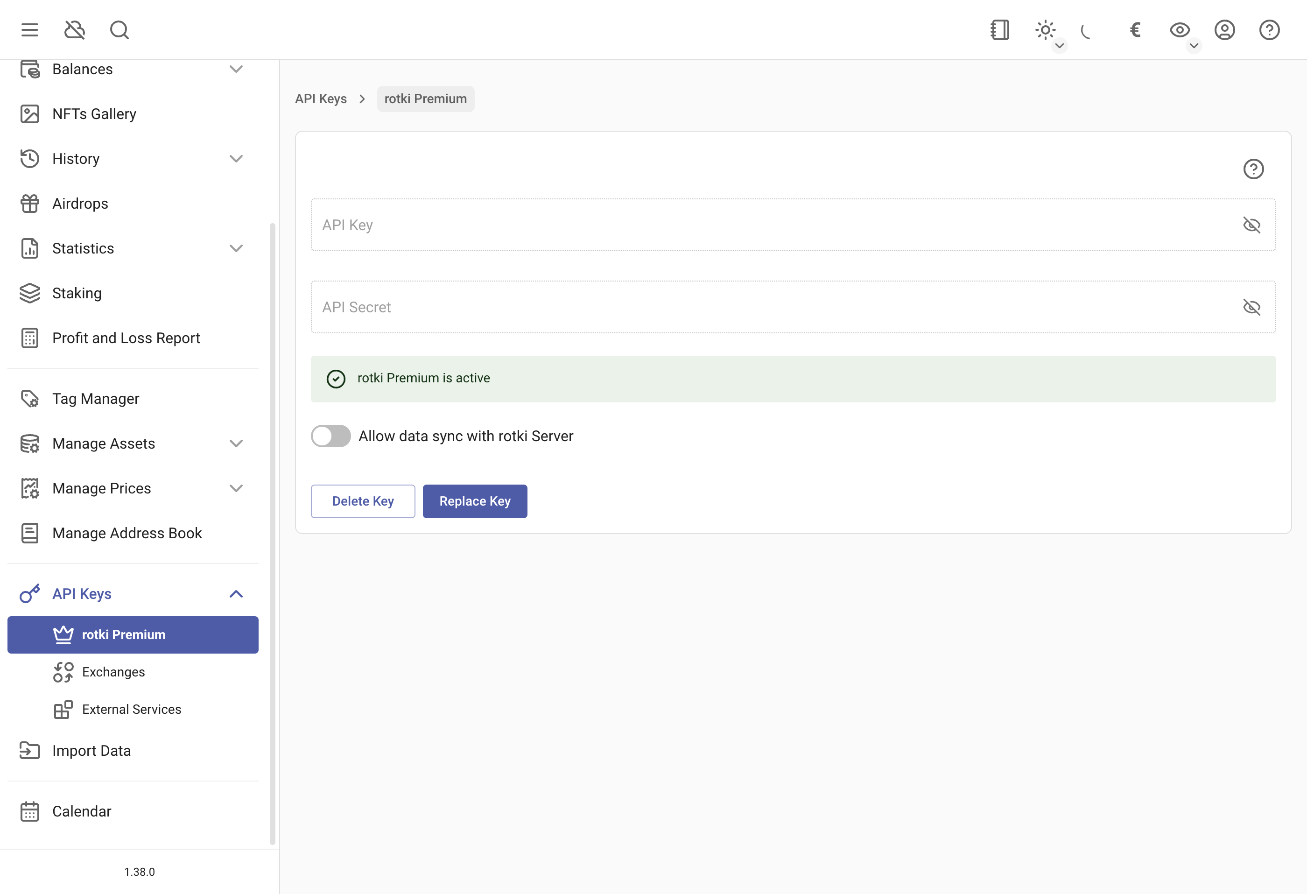The height and width of the screenshot is (894, 1307).
Task: Toggle API Secret field visibility
Action: click(x=1251, y=307)
